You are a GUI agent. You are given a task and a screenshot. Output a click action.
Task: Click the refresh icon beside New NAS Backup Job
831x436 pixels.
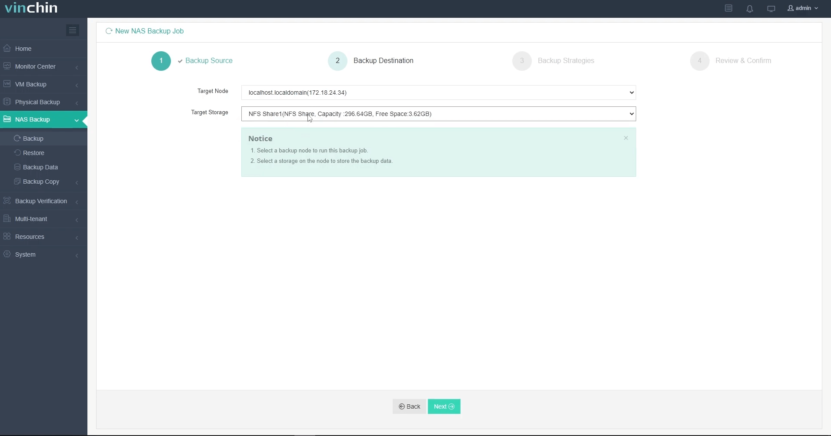(109, 31)
